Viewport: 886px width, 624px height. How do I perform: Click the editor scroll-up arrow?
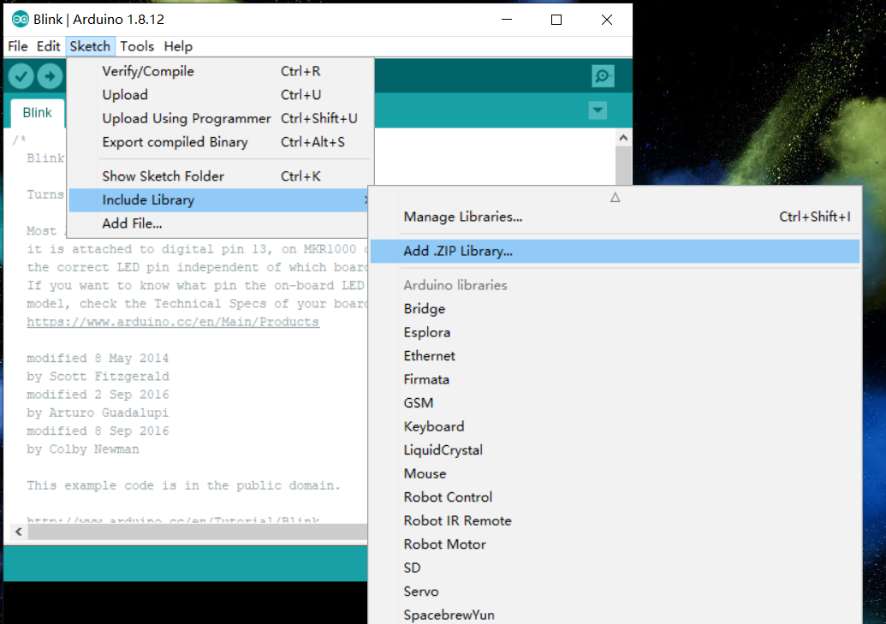click(x=623, y=137)
